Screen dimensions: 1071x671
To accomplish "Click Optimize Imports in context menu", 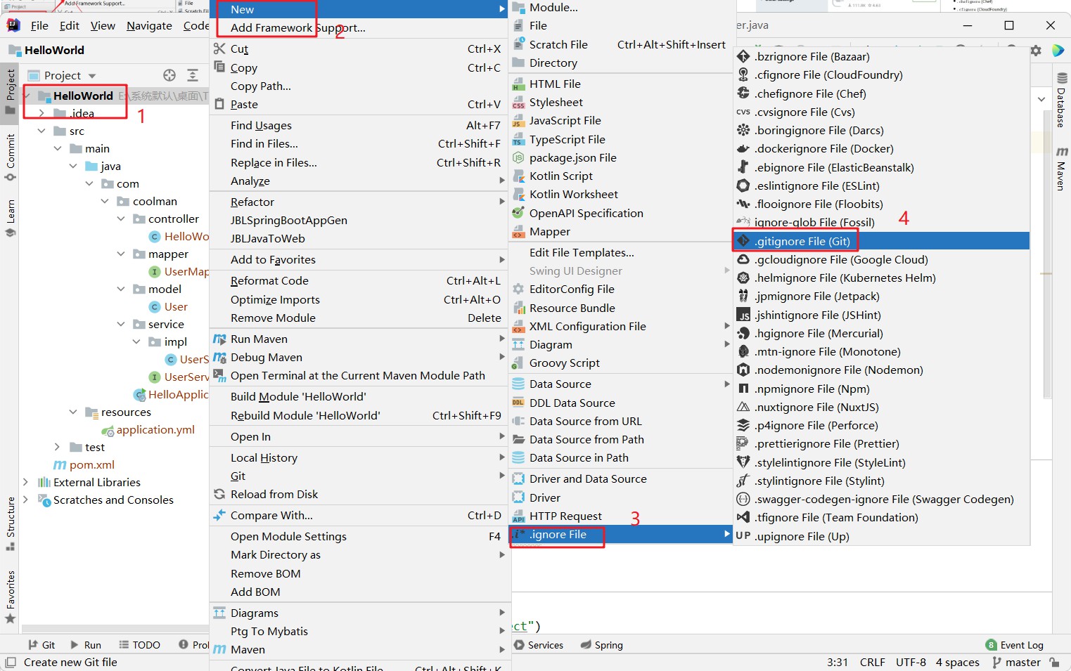I will coord(359,299).
